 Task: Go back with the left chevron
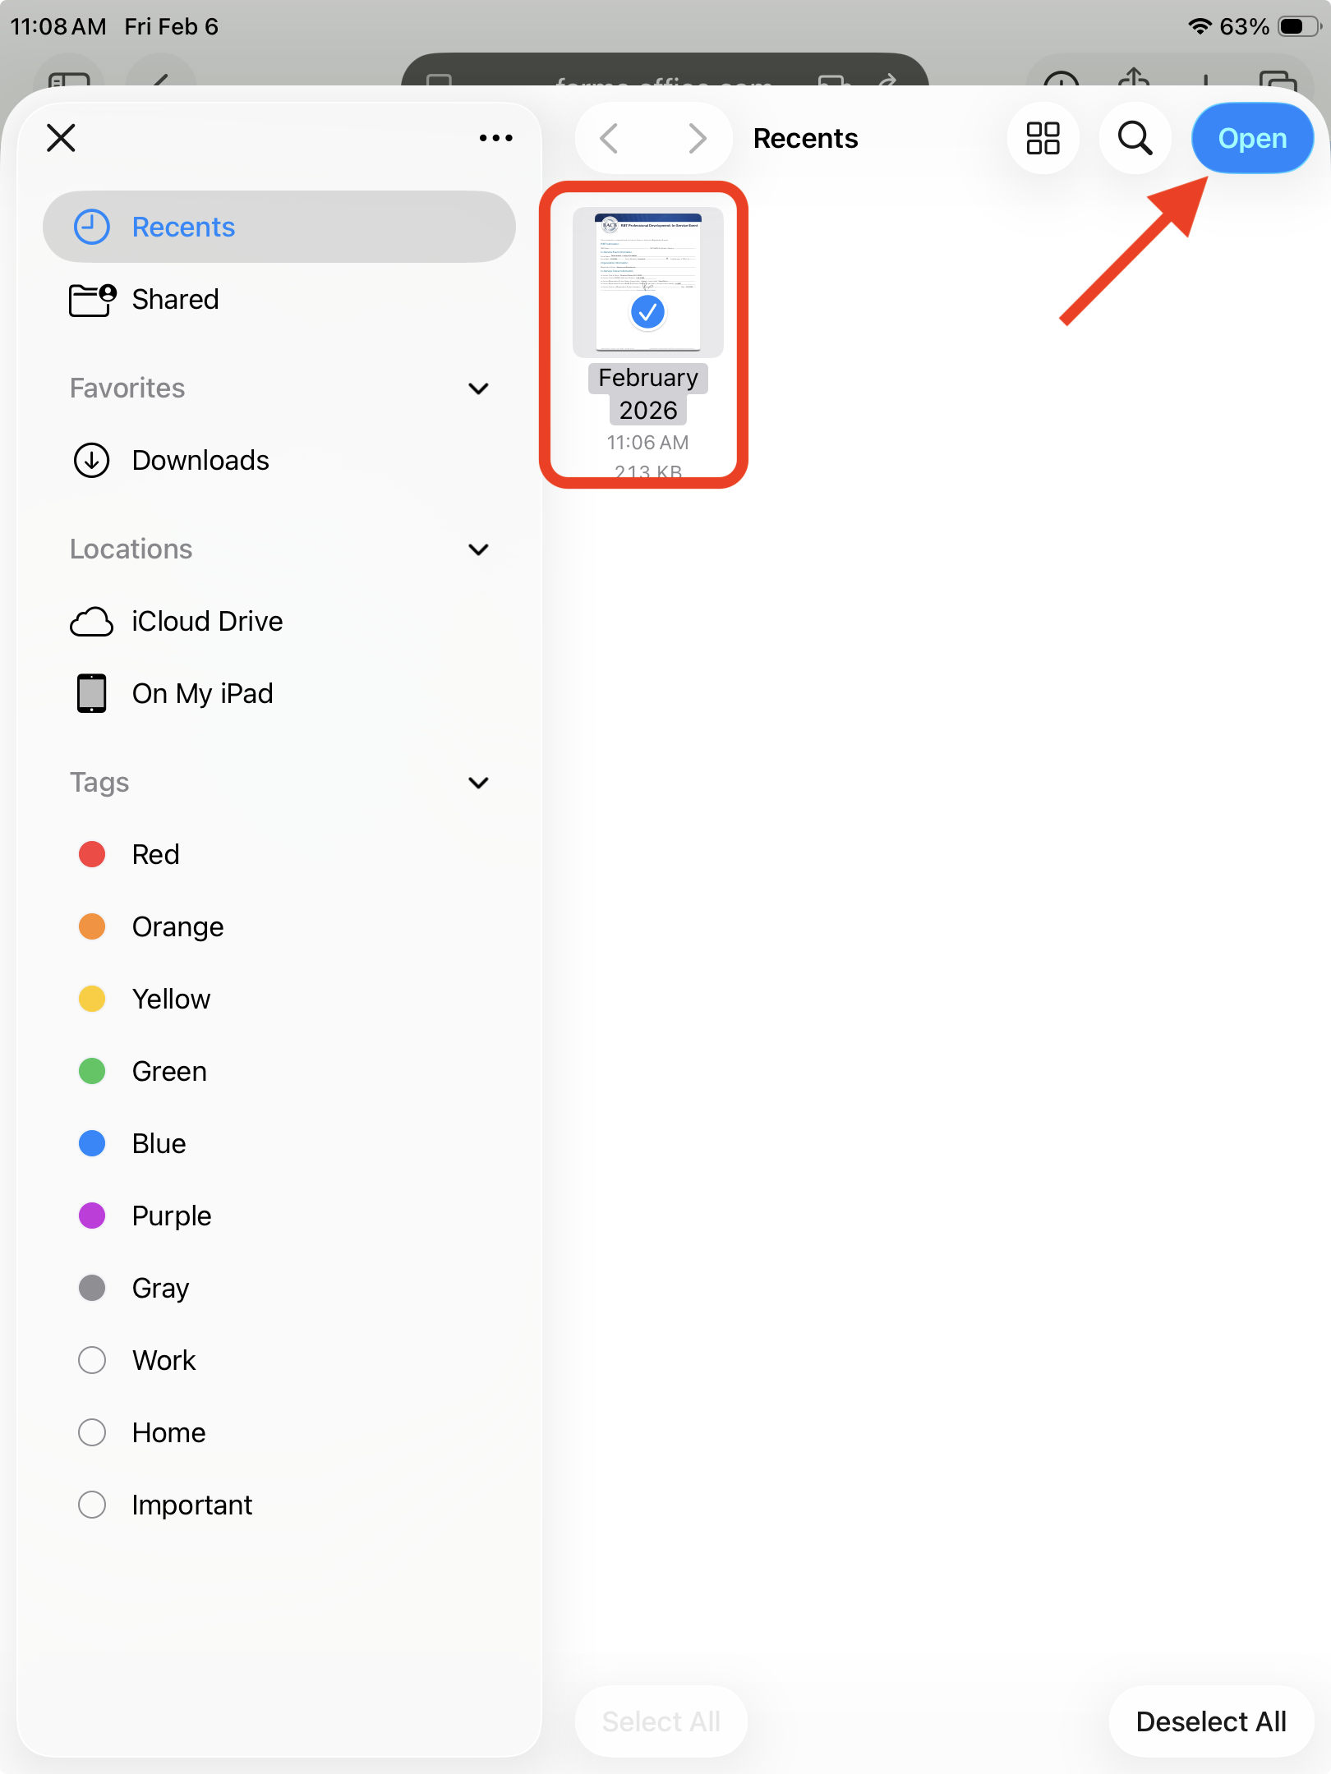tap(609, 138)
